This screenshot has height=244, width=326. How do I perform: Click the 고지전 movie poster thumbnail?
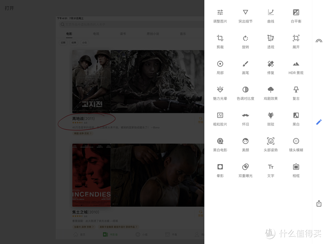pyautogui.click(x=92, y=81)
